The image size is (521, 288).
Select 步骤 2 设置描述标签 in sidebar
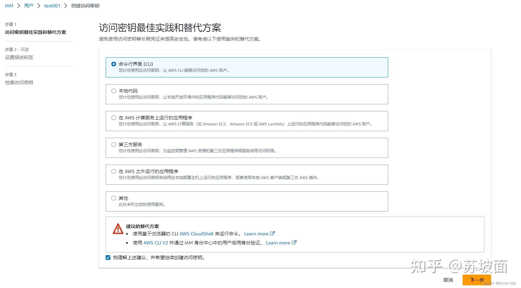coord(19,57)
